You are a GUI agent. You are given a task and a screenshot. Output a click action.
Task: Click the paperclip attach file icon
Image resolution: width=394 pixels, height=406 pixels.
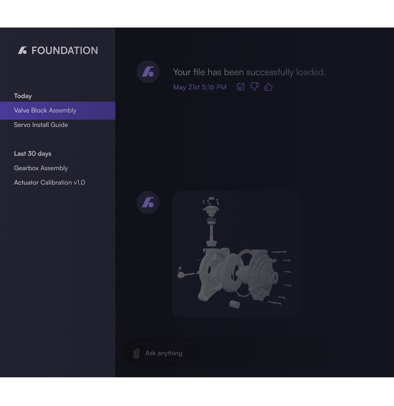pyautogui.click(x=136, y=353)
